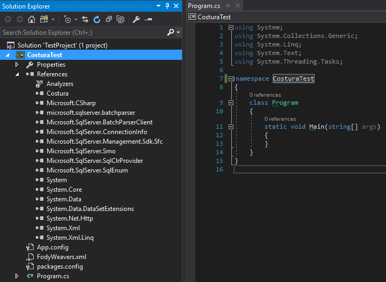Select microsoft.sqlserver.batchparser reference
Viewport: 386px width, 282px height.
tap(90, 113)
